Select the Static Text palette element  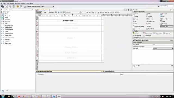[166, 26]
